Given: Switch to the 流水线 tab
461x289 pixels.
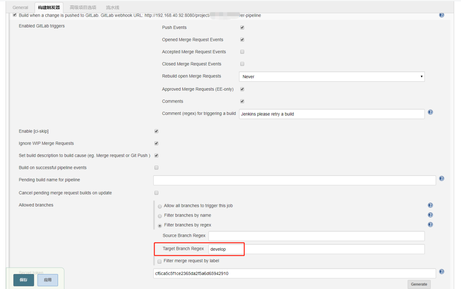Looking at the screenshot, I should coord(113,8).
